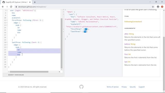This screenshot has height=93, width=165.
Task: Click the ARGUMENTS heading in docs panel
Action: click(x=130, y=28)
